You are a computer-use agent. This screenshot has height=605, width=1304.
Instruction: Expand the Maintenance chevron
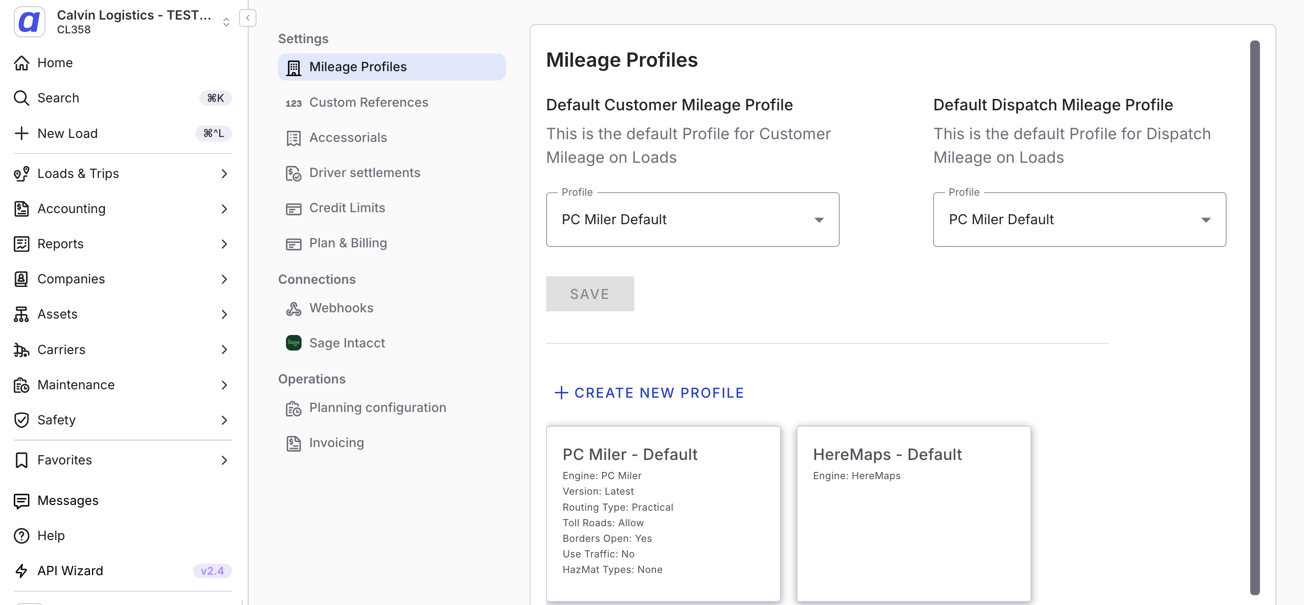coord(224,385)
